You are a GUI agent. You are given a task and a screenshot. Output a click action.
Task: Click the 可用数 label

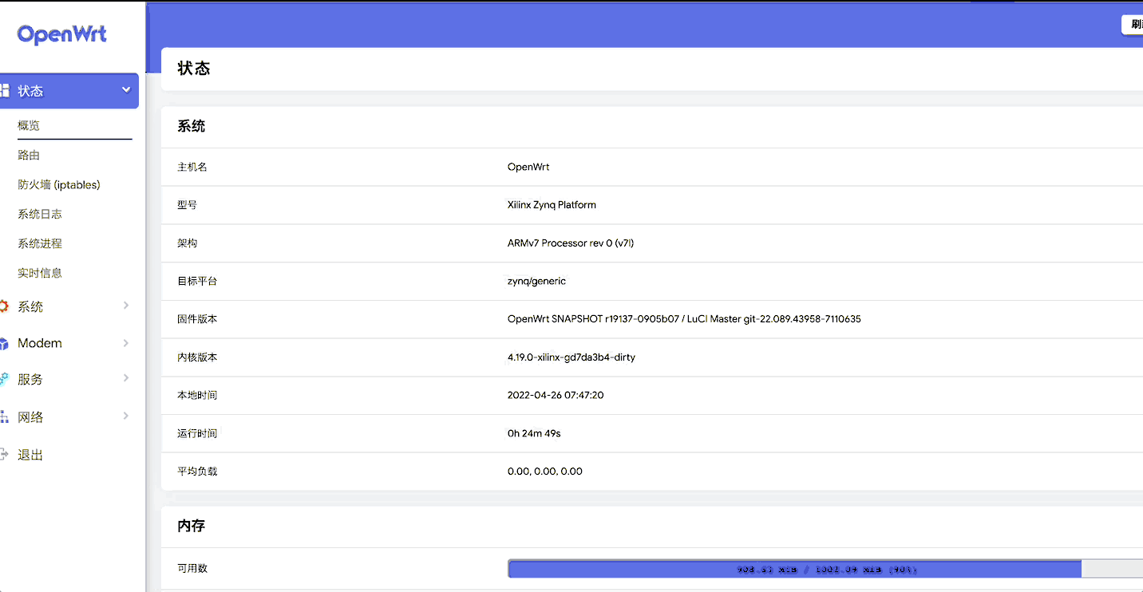coord(192,568)
